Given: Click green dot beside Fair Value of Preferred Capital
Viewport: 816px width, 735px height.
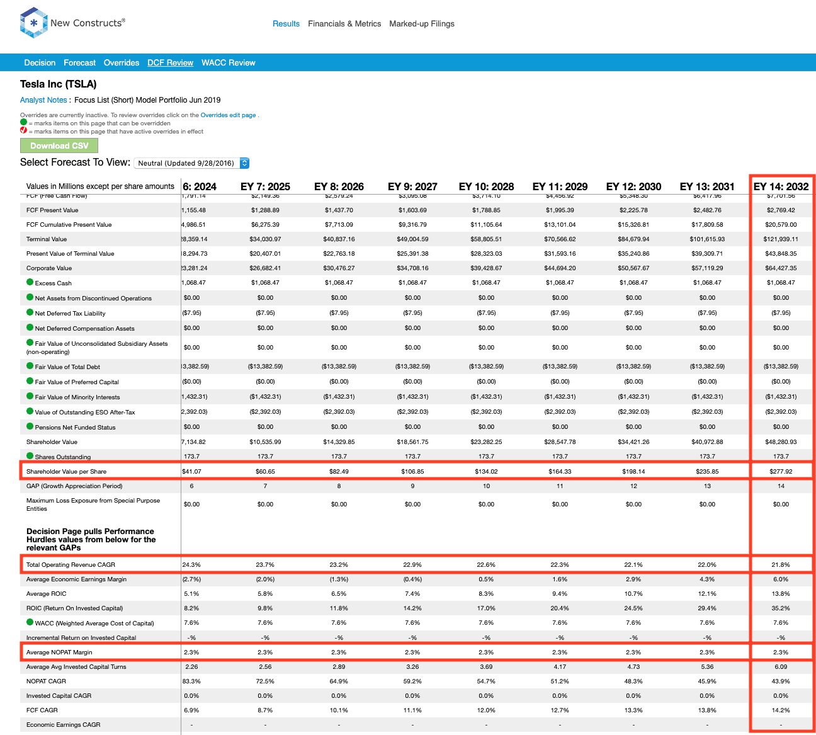Looking at the screenshot, I should 30,381.
